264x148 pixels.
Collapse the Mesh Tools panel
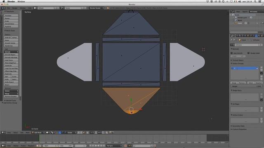9,30
